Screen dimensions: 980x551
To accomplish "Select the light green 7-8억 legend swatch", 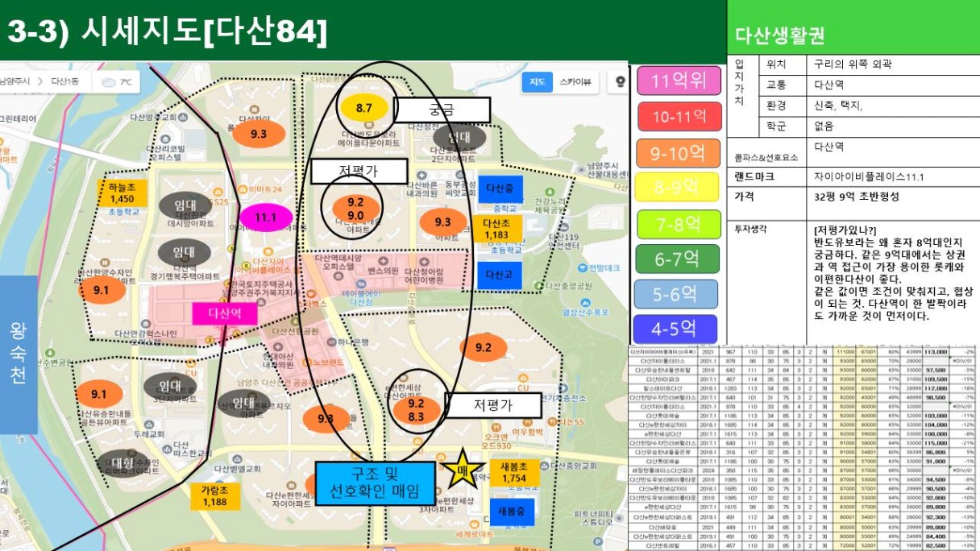I will pos(678,223).
